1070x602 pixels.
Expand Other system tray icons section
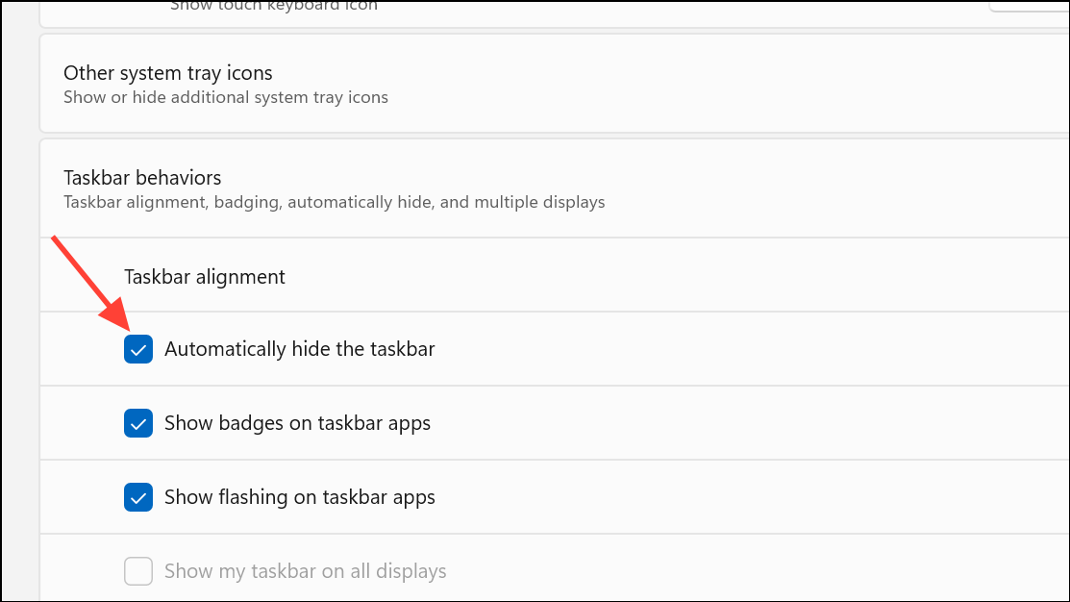pos(554,84)
